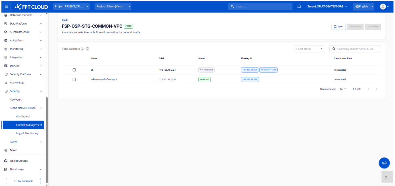Open the Project selector dropdown

[71, 7]
